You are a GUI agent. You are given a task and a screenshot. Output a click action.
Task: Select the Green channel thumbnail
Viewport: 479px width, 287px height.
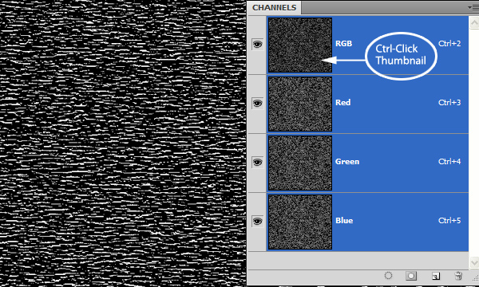(300, 163)
